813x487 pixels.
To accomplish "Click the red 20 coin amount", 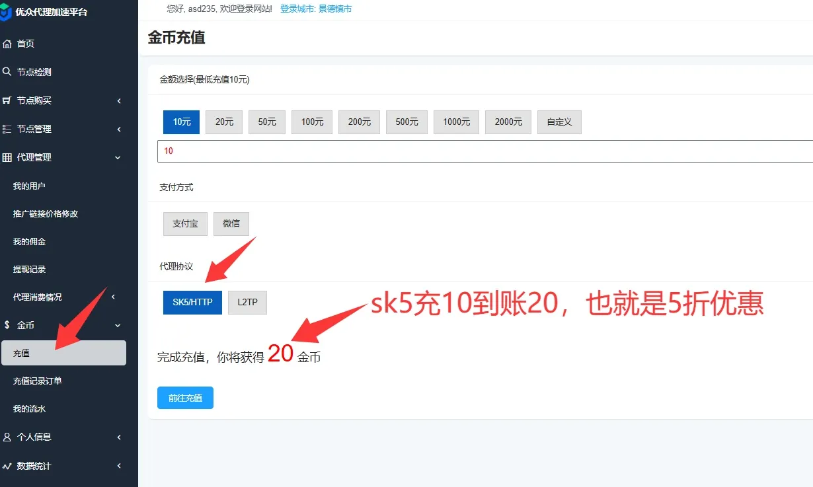I will pyautogui.click(x=280, y=354).
